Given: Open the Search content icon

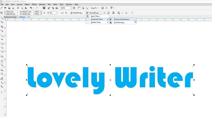Looking at the screenshot, I should [44, 8].
